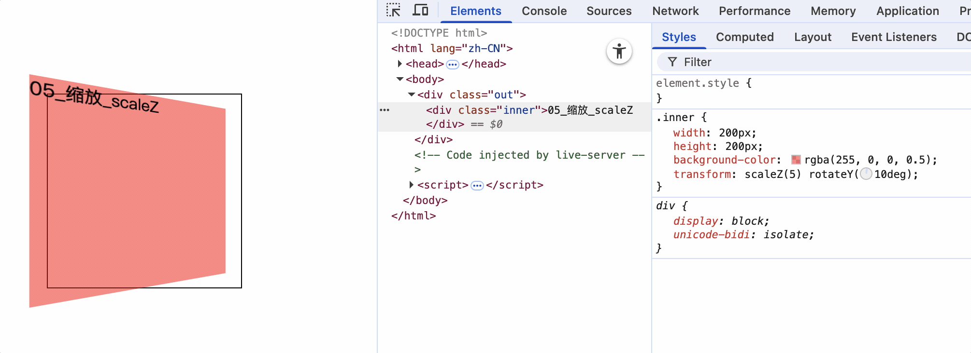
Task: Open the Console tab
Action: 544,11
